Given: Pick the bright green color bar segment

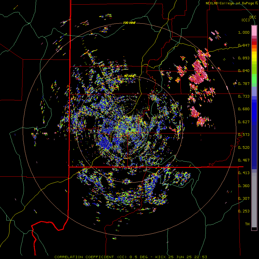Looking at the screenshot, I should point(254,79).
